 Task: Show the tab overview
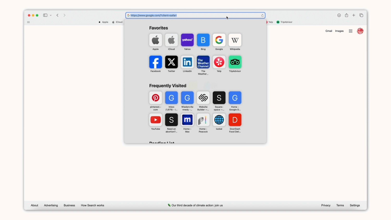[361, 15]
